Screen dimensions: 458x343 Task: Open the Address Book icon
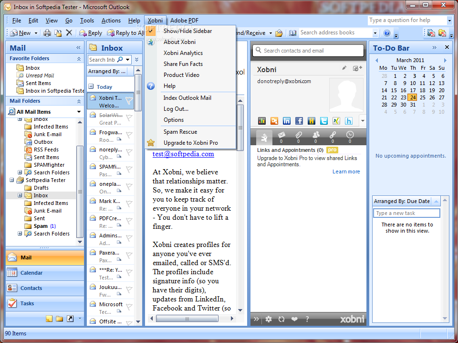[x=292, y=33]
